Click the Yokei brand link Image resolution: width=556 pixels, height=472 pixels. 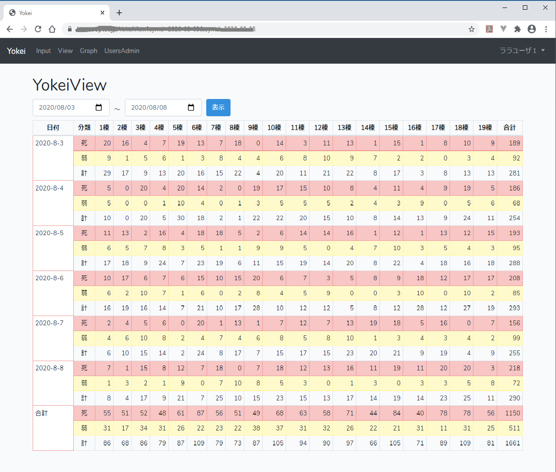coord(16,51)
